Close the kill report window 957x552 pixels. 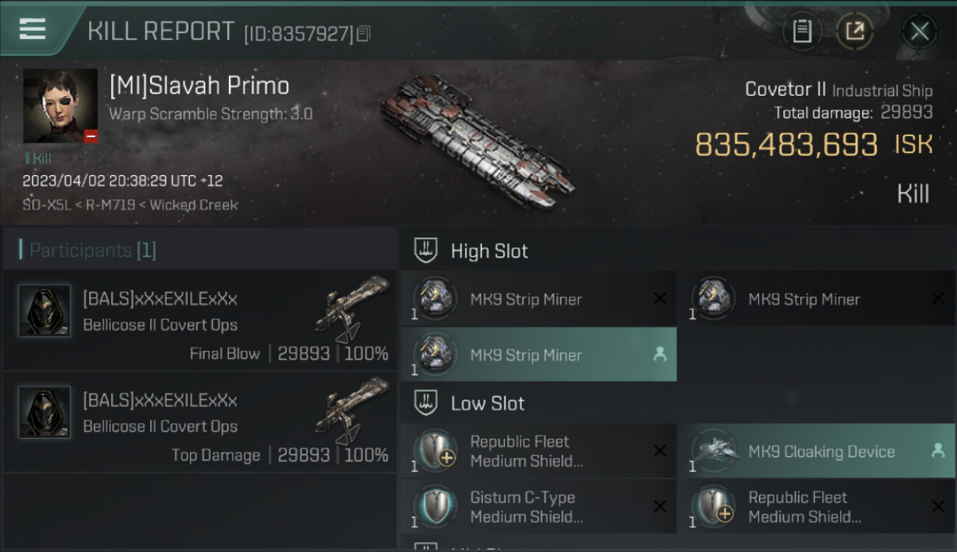click(x=919, y=31)
